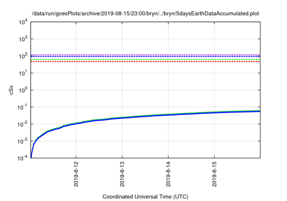This screenshot has height=201, width=287.
Task: Click the 10^-2 y-axis tick label
Action: pyautogui.click(x=22, y=124)
